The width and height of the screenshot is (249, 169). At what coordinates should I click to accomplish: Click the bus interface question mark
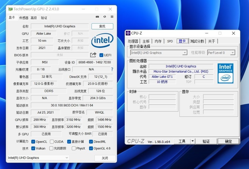click(112, 69)
